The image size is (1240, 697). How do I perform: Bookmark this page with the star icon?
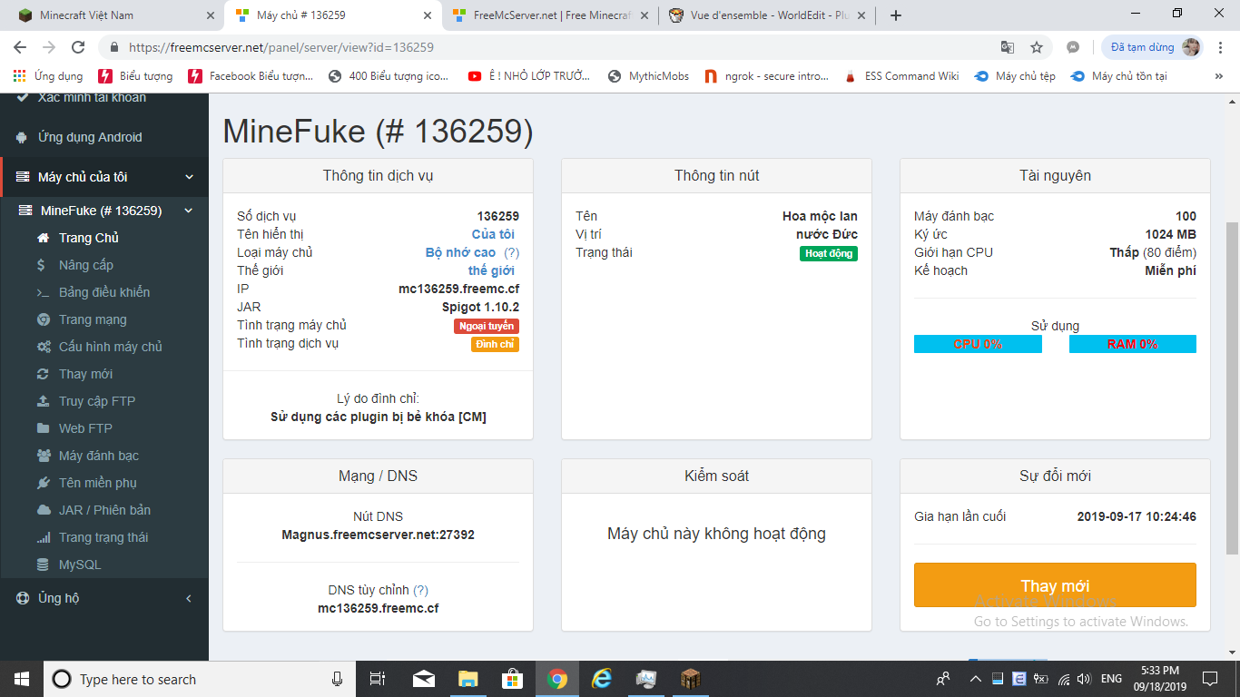pos(1037,47)
